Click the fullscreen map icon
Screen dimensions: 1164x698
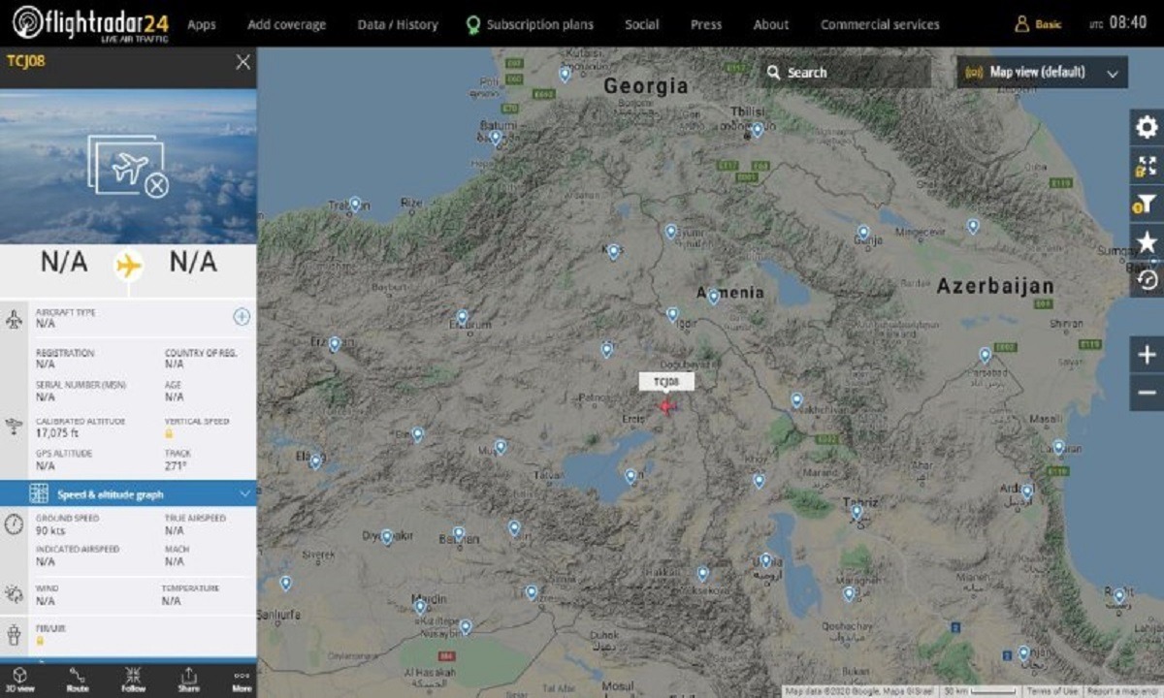coord(1147,166)
